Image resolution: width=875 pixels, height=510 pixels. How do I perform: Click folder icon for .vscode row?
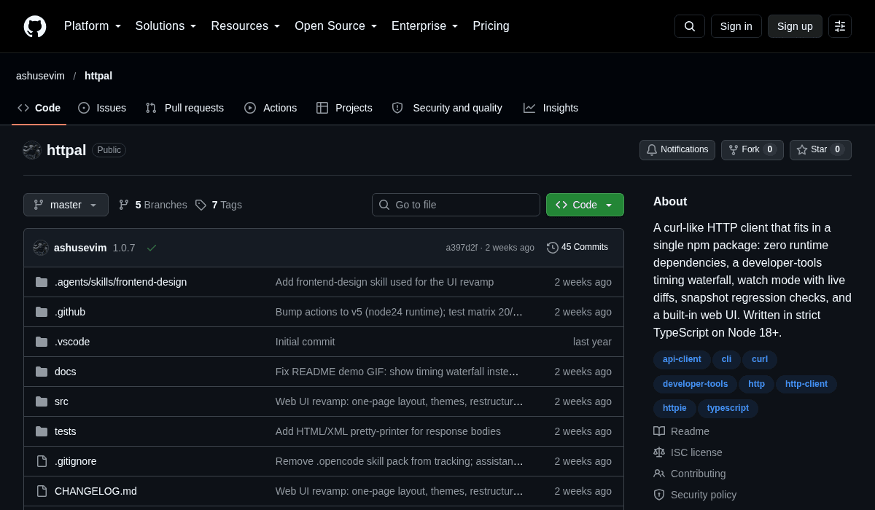pos(42,342)
